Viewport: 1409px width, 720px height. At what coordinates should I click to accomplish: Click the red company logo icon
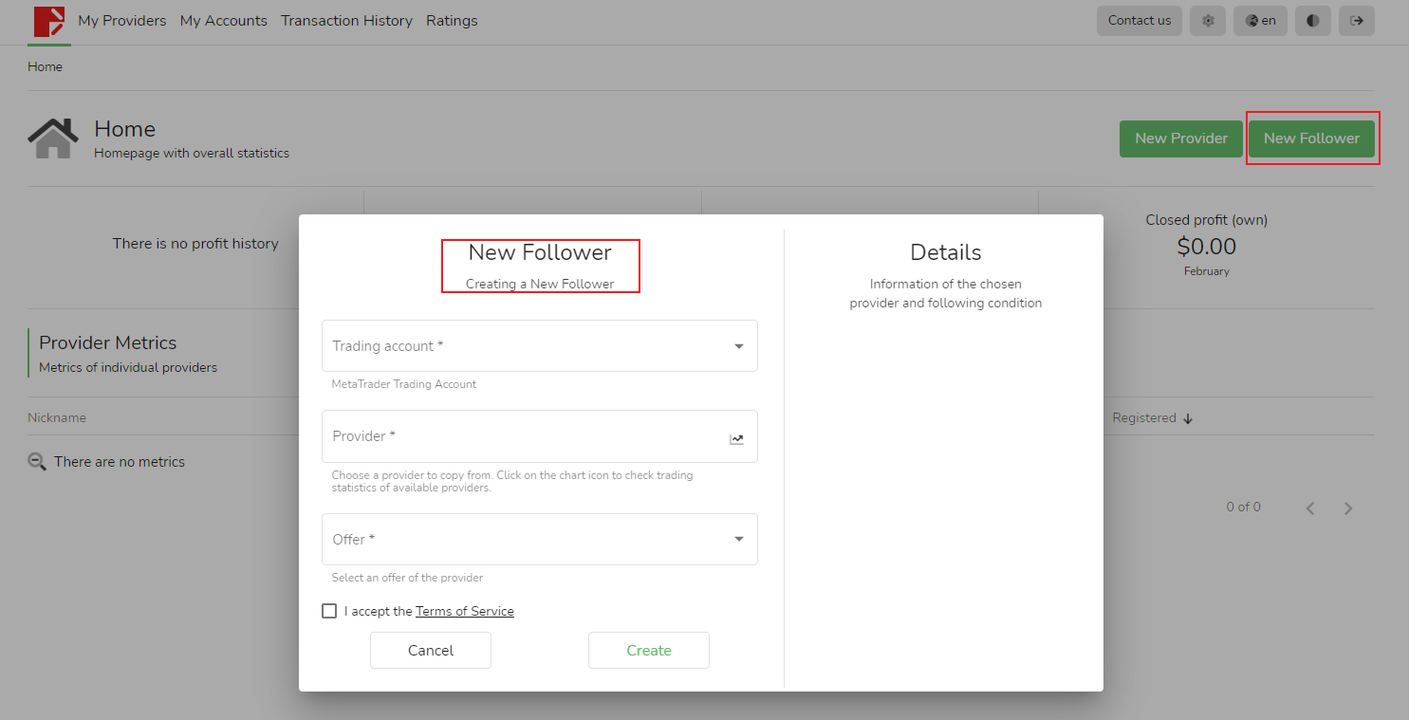click(49, 21)
